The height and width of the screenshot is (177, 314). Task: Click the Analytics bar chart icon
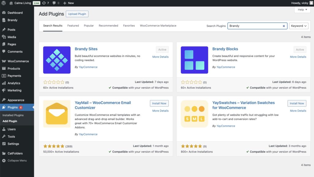tap(4, 83)
